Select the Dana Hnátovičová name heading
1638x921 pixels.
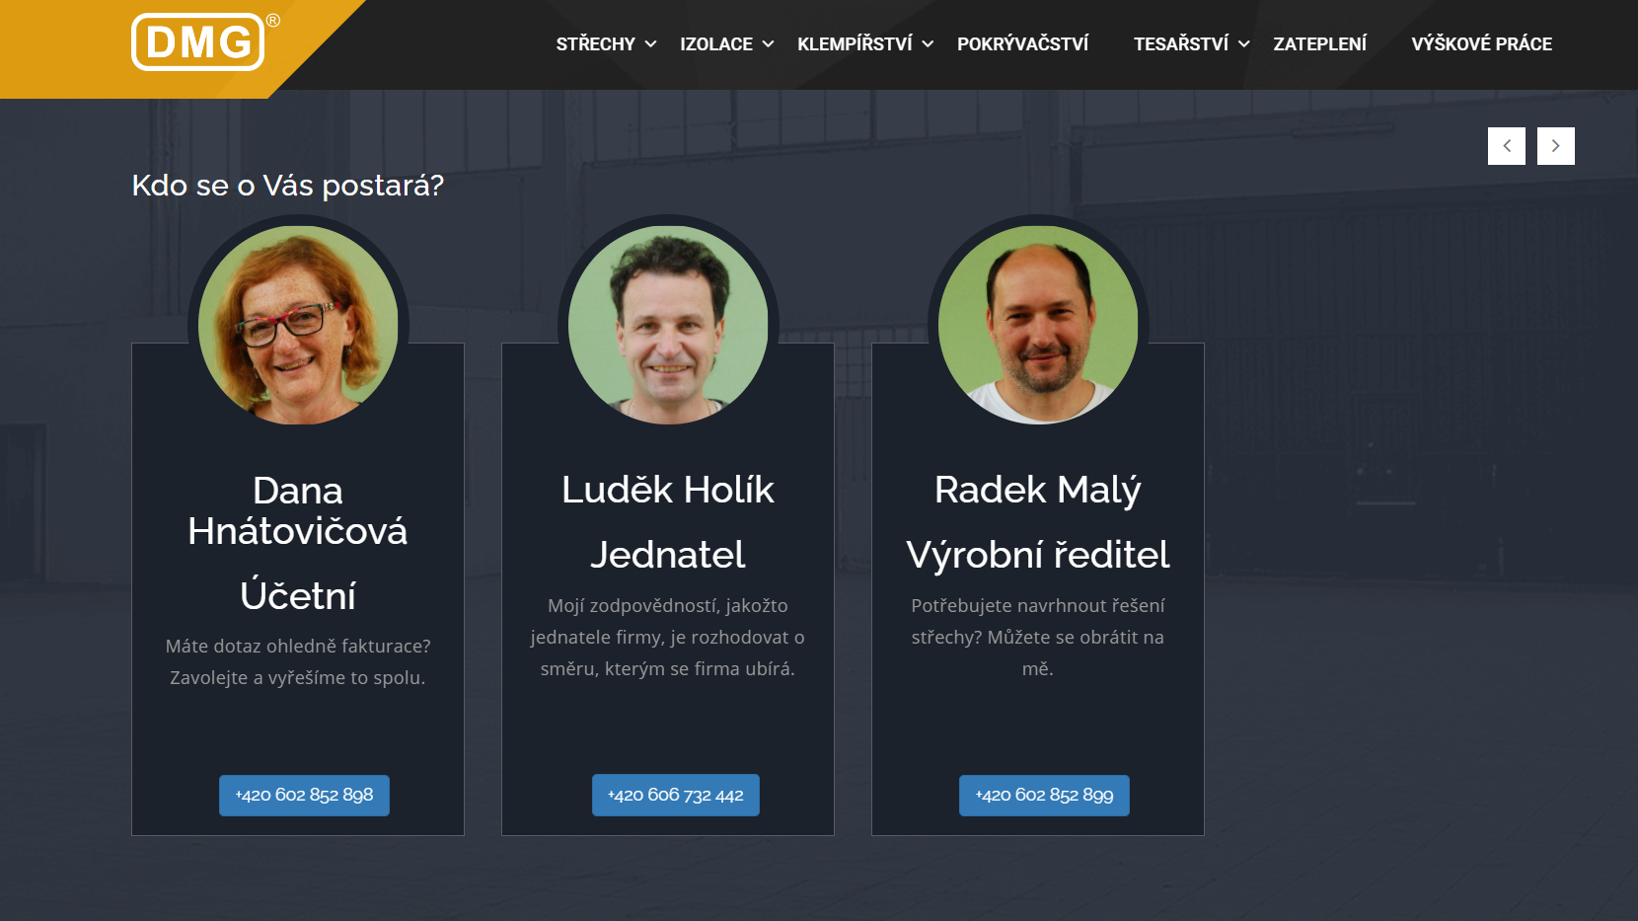[298, 510]
